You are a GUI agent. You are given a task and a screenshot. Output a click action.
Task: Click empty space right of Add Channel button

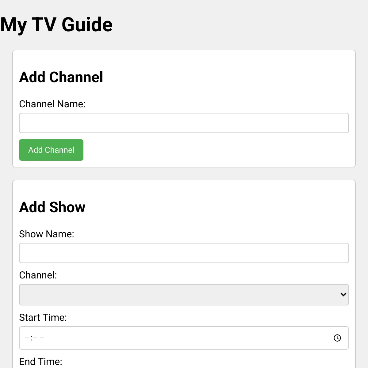215,150
